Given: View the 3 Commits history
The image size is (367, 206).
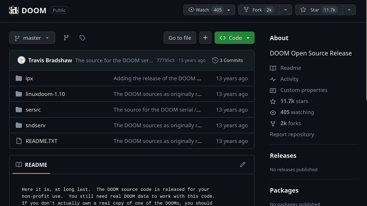Looking at the screenshot, I should coord(227,60).
